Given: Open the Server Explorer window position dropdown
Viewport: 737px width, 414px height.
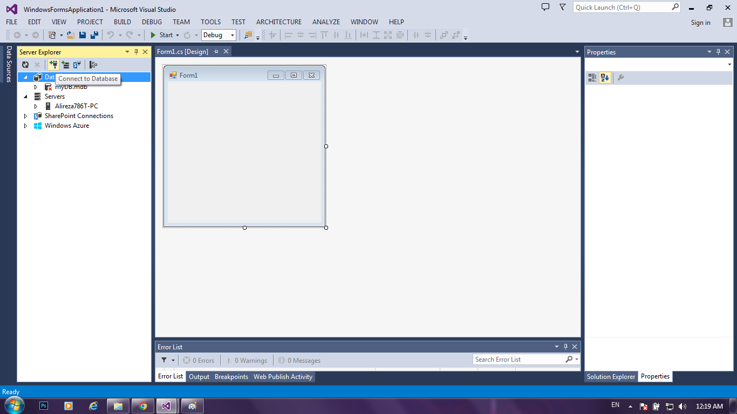Looking at the screenshot, I should coord(127,52).
